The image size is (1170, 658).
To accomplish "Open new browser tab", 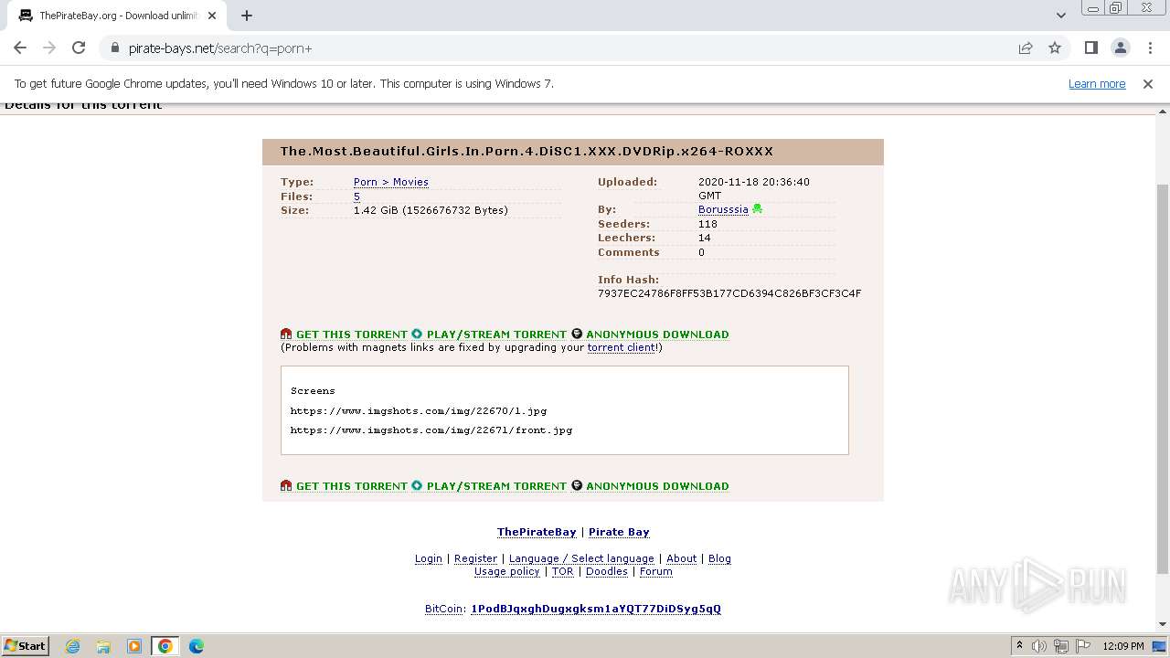I will click(247, 16).
